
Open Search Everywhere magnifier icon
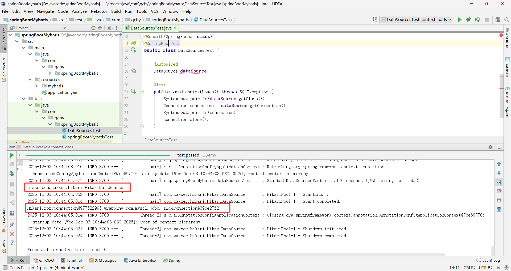click(x=507, y=20)
